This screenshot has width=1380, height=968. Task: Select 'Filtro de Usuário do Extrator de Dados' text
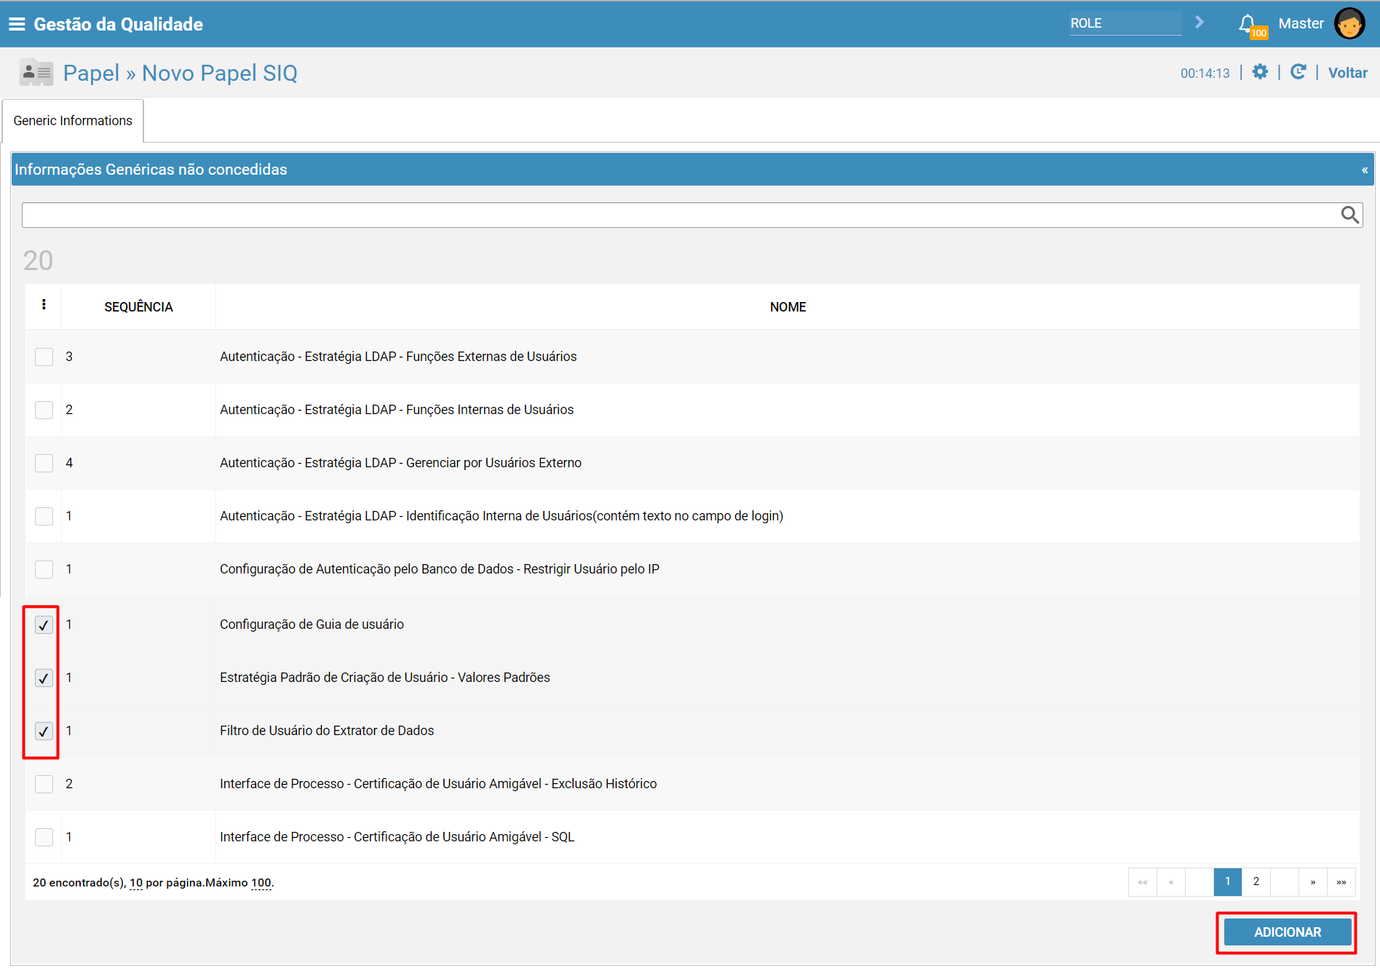coord(327,731)
